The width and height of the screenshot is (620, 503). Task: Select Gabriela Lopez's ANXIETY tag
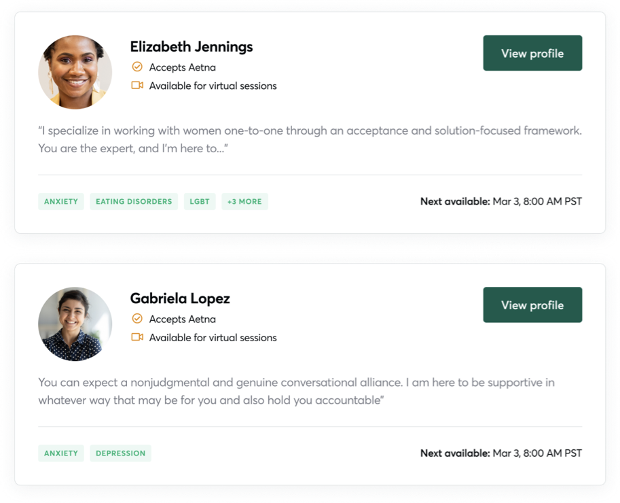point(61,453)
